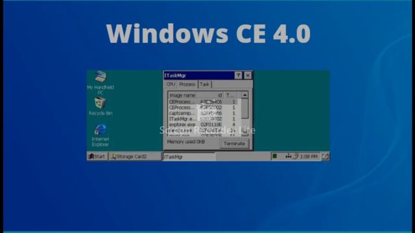Click the Terminate button
Screen dimensions: 415x233
tap(234, 144)
